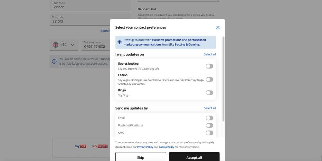The height and width of the screenshot is (161, 322).
Task: Turn on Casino updates toggle
Action: (209, 79)
